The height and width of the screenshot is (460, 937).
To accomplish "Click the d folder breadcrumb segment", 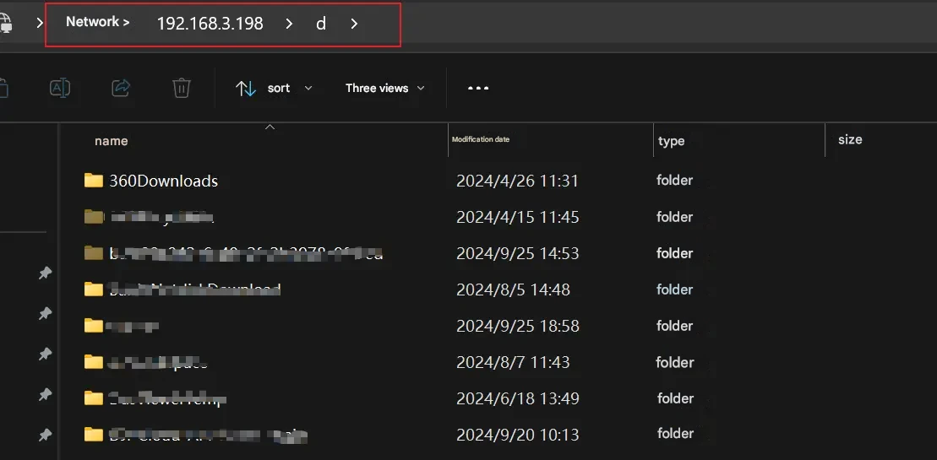I will 321,24.
